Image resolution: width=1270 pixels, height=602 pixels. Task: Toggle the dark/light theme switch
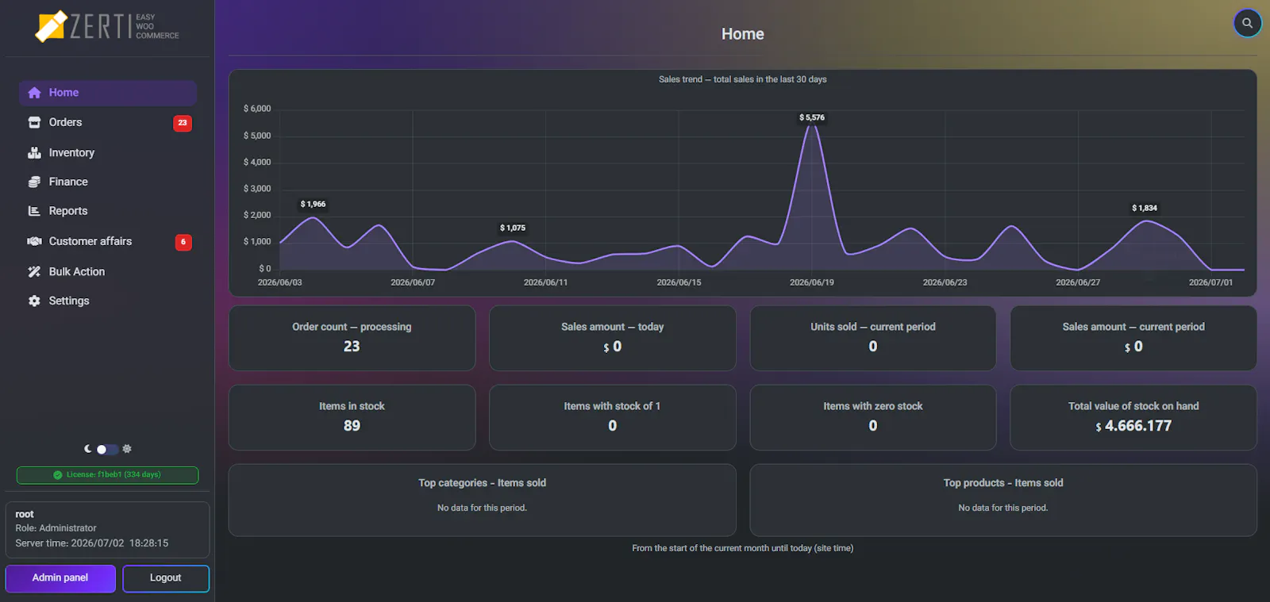click(107, 449)
